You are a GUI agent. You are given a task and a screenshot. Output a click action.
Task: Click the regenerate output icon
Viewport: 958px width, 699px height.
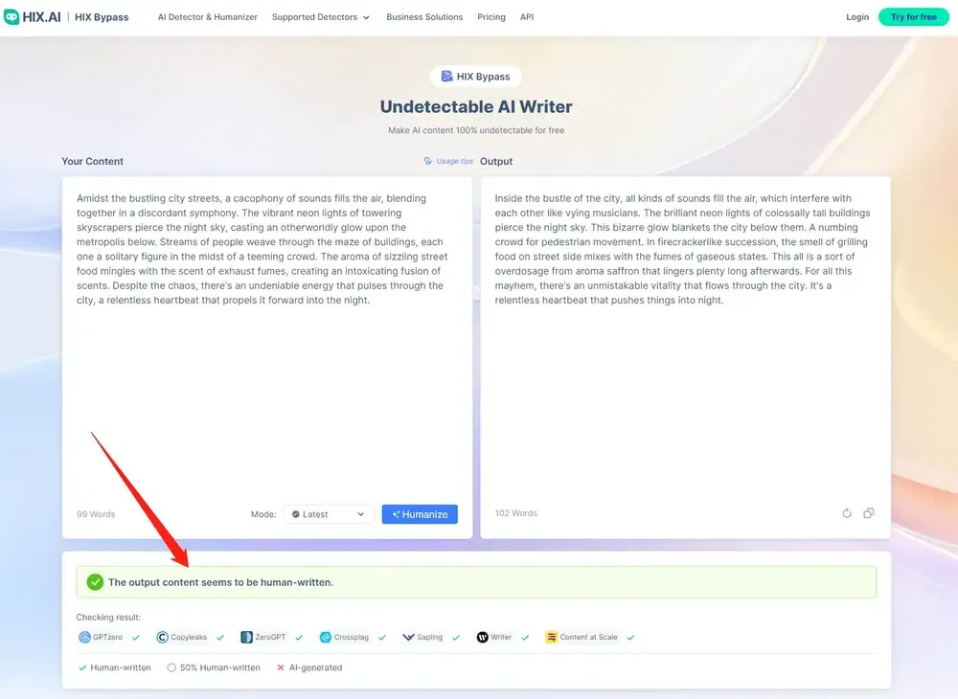[x=847, y=513]
